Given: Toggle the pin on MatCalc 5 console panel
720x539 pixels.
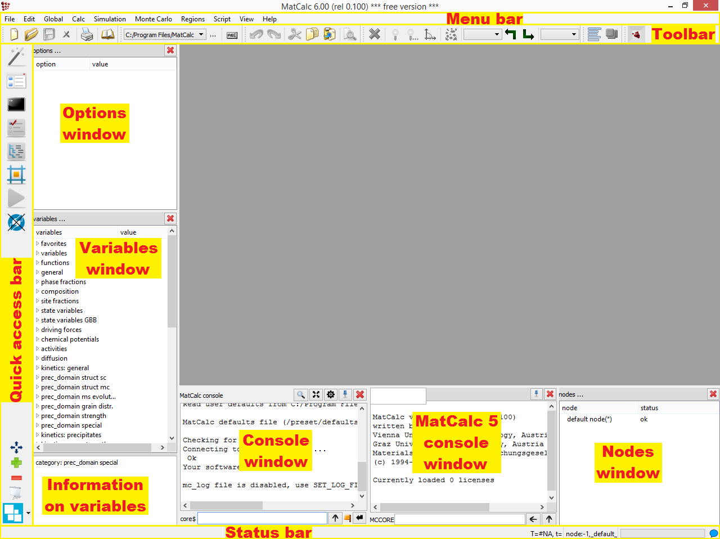Looking at the screenshot, I should [536, 394].
